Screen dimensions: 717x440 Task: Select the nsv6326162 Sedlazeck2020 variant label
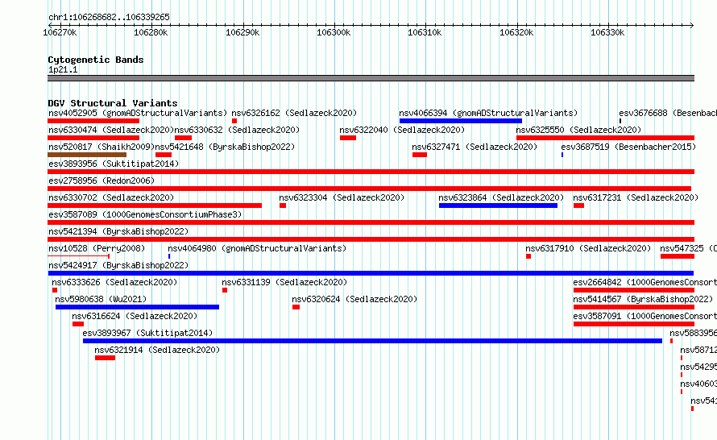coord(294,113)
